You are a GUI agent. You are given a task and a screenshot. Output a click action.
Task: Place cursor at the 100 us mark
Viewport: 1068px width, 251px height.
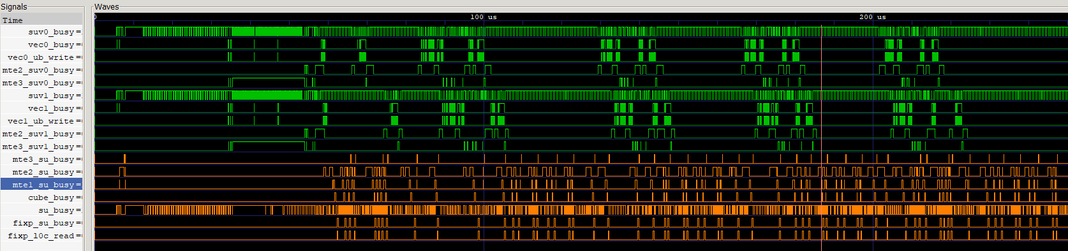[x=484, y=17]
